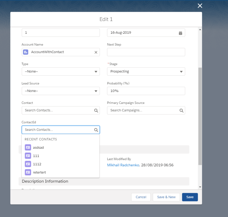228x217 pixels.
Task: Cancel the edit dialog
Action: [141, 197]
